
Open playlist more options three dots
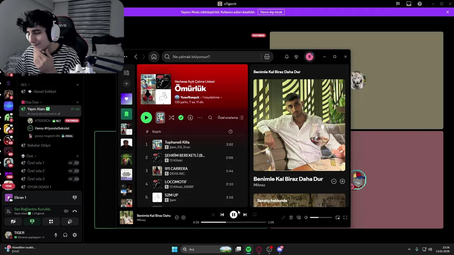click(x=200, y=118)
